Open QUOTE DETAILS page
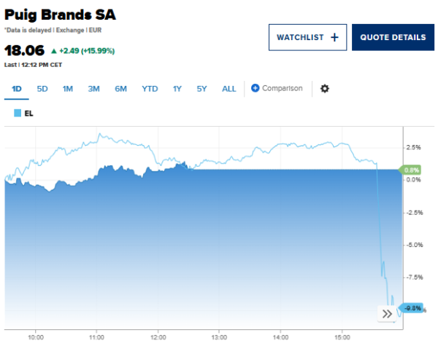This screenshot has height=354, width=438. [x=393, y=37]
